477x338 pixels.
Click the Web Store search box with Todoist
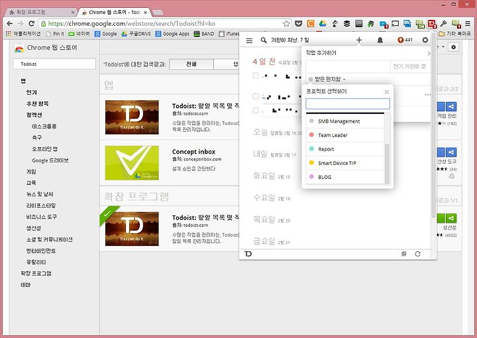pyautogui.click(x=54, y=64)
